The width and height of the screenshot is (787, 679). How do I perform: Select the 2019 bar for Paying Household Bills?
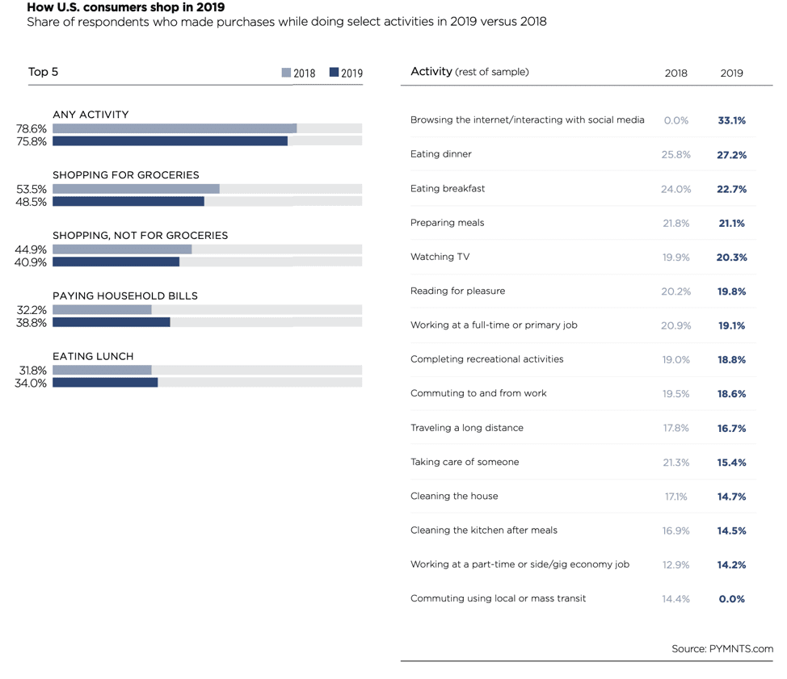(x=112, y=322)
